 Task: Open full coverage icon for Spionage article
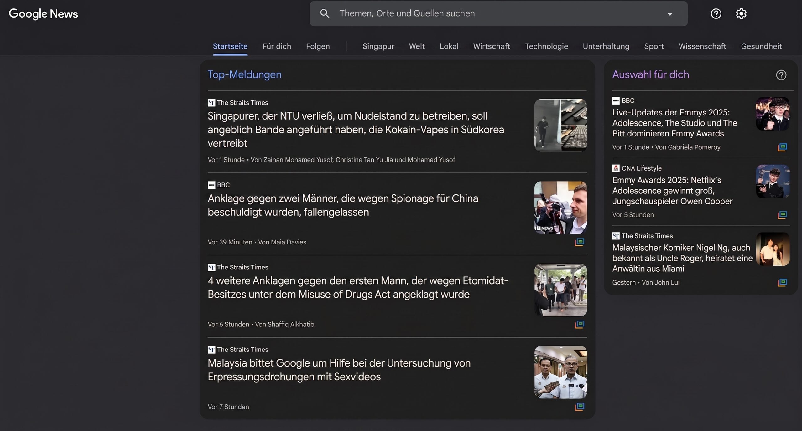[580, 242]
